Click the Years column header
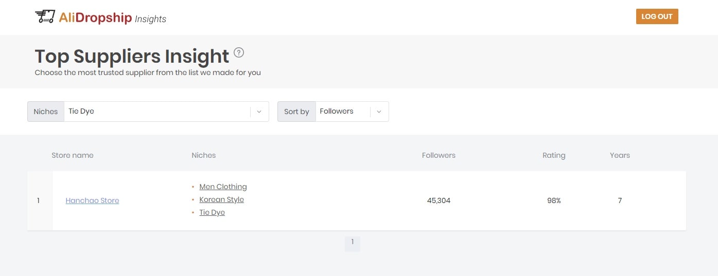718x276 pixels. [620, 155]
